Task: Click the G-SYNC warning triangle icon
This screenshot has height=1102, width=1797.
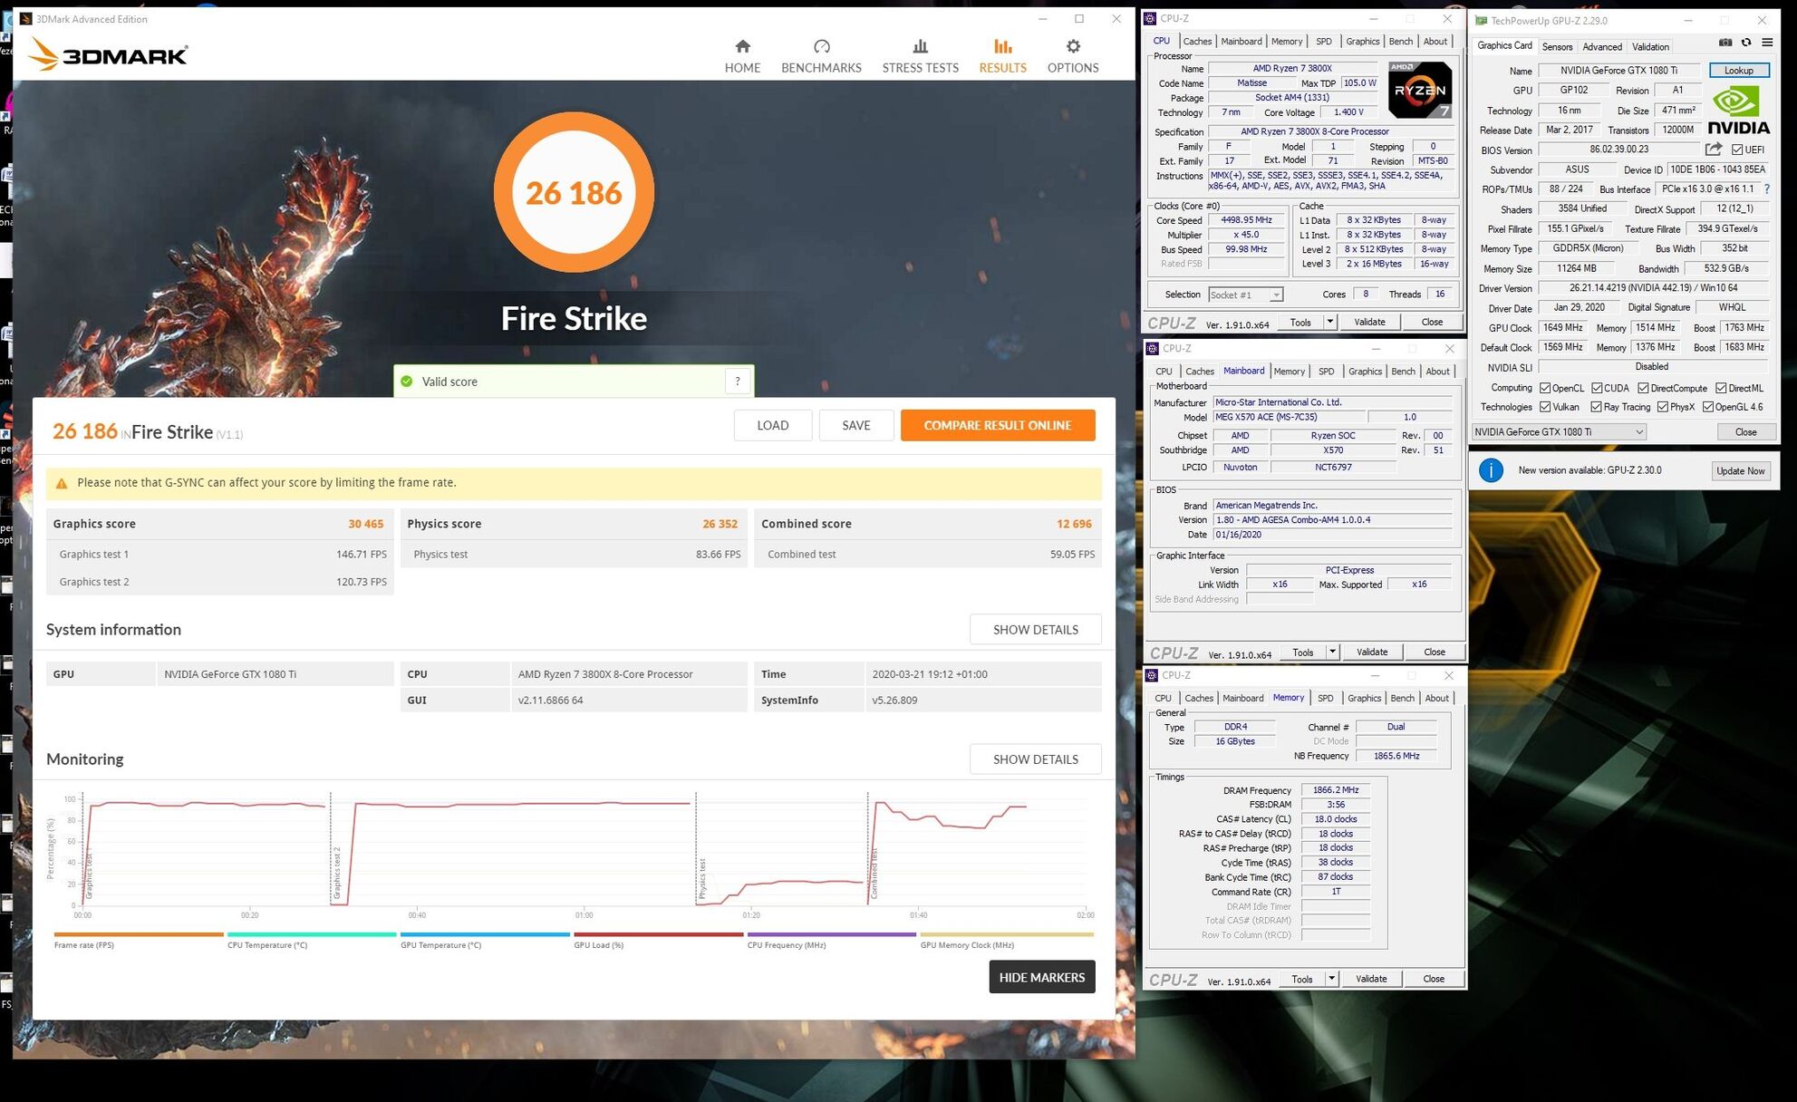Action: point(62,483)
